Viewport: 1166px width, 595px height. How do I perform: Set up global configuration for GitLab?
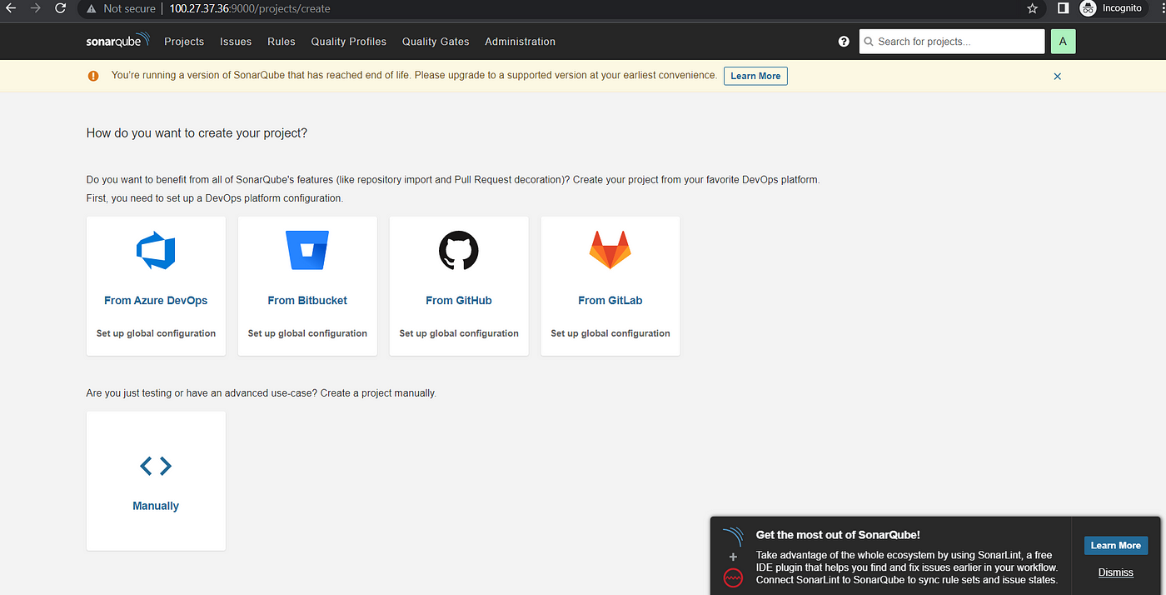tap(610, 333)
